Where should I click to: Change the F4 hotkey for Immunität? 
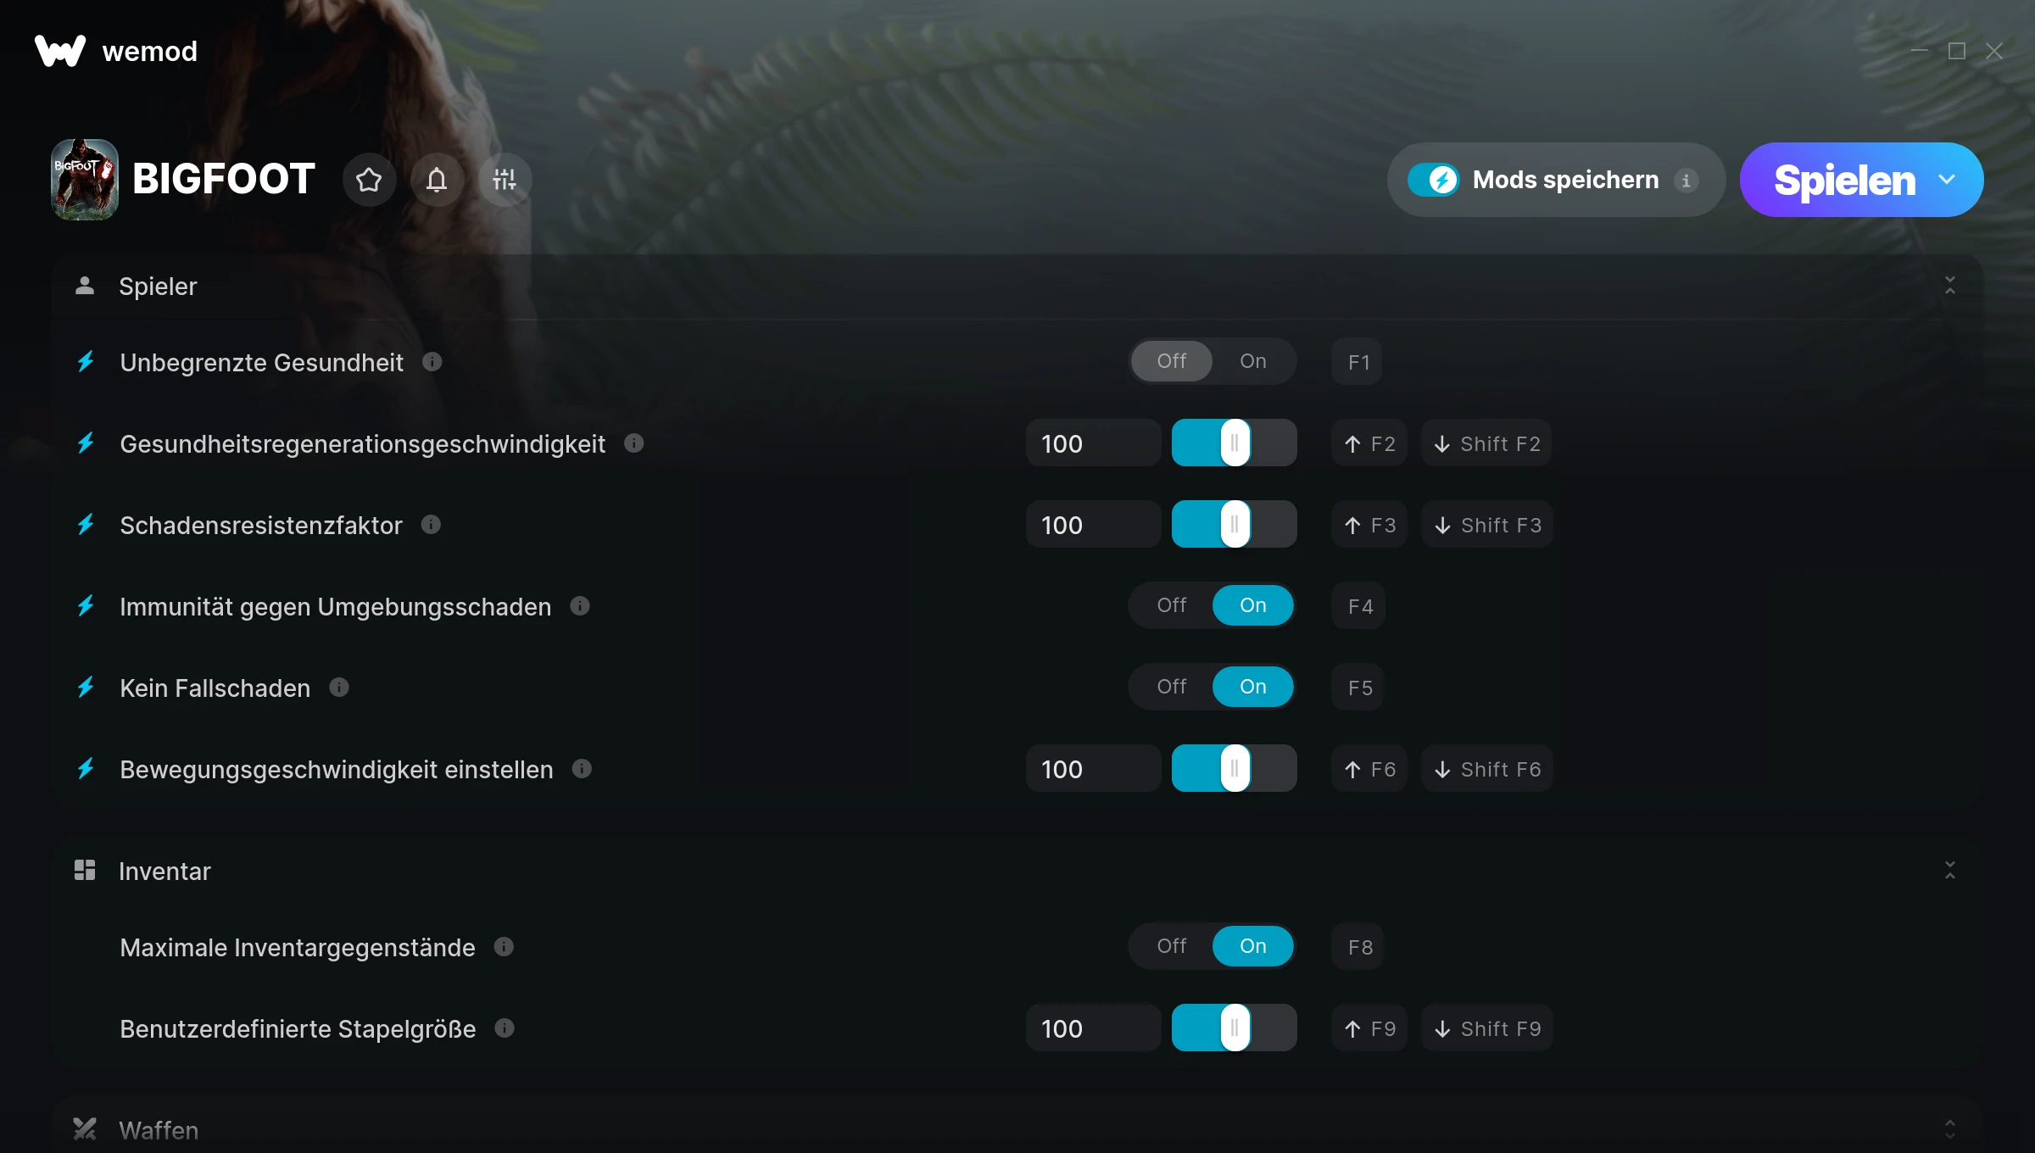[1359, 606]
